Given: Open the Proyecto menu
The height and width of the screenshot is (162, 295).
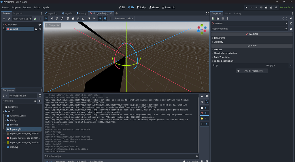Looking at the screenshot, I should pyautogui.click(x=16, y=7).
